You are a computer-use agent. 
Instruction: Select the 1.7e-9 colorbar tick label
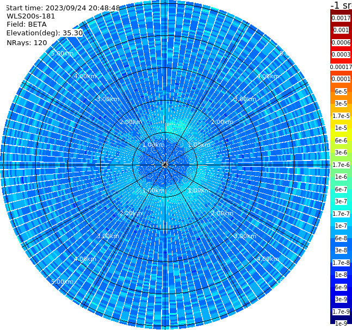click(x=341, y=312)
